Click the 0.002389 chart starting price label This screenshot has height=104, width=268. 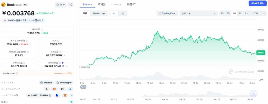(x=85, y=67)
